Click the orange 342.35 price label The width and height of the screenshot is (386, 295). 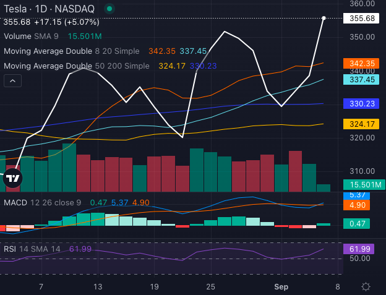(362, 64)
